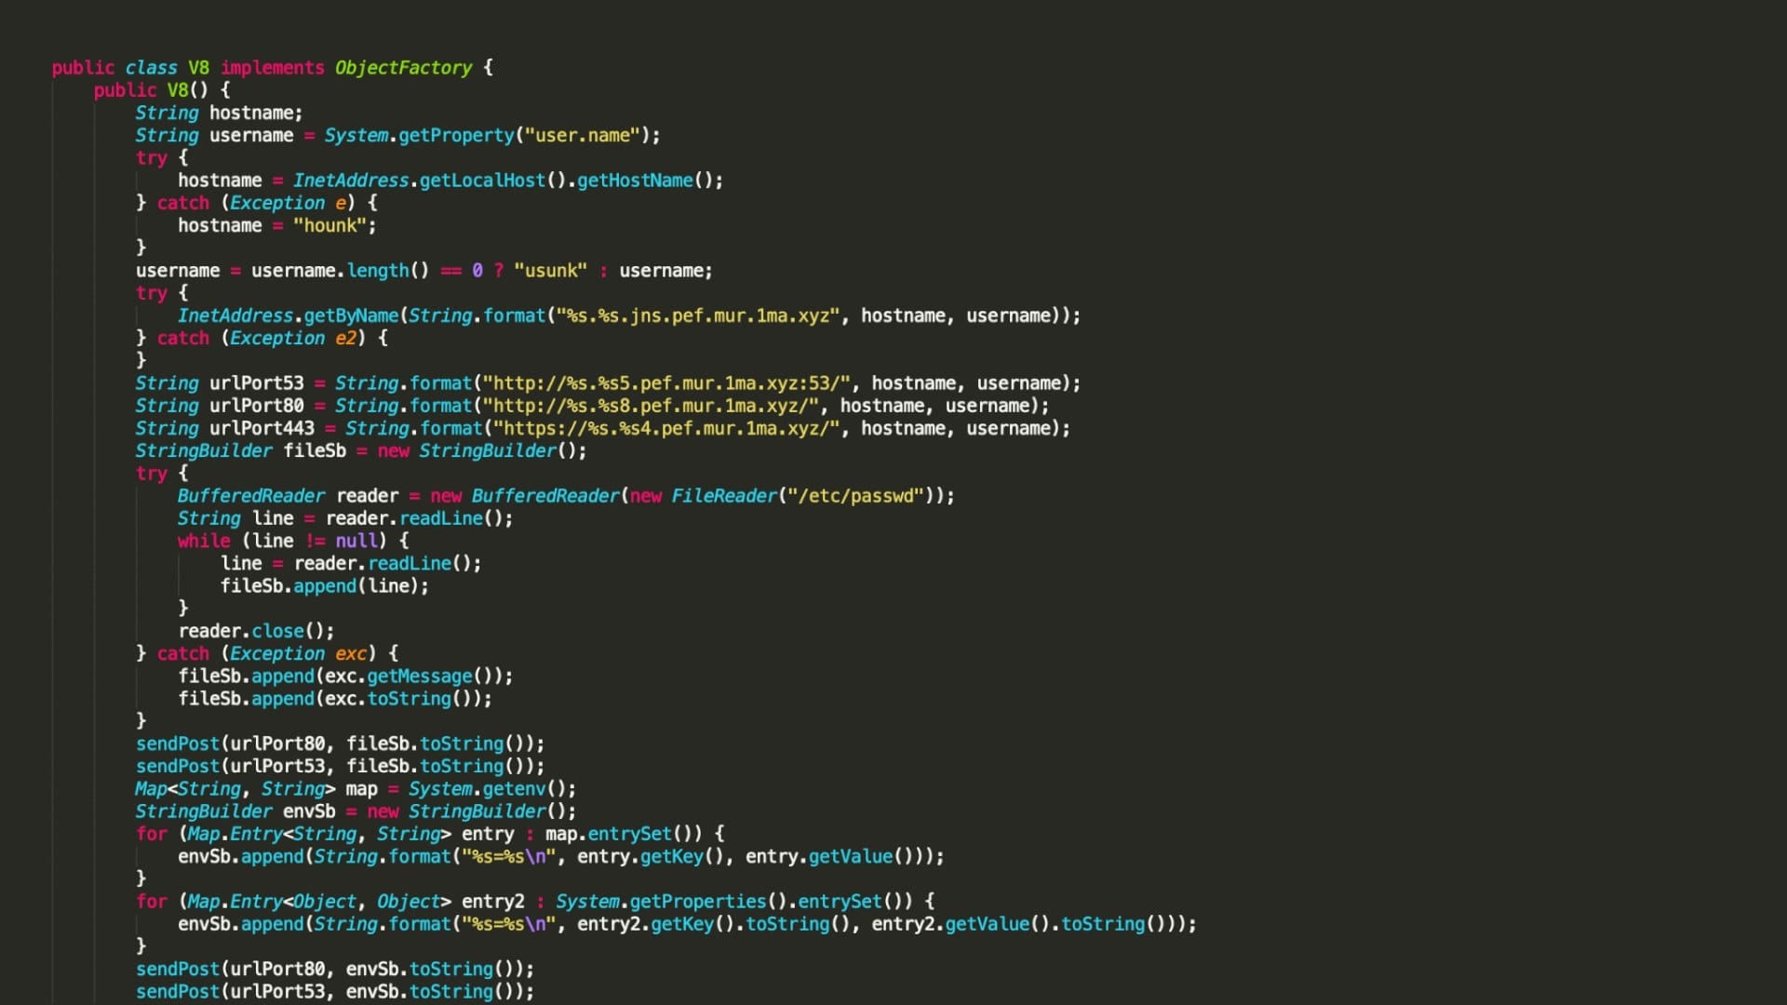Screen dimensions: 1787x1005
Task: Click the while keyword
Action: (x=204, y=542)
